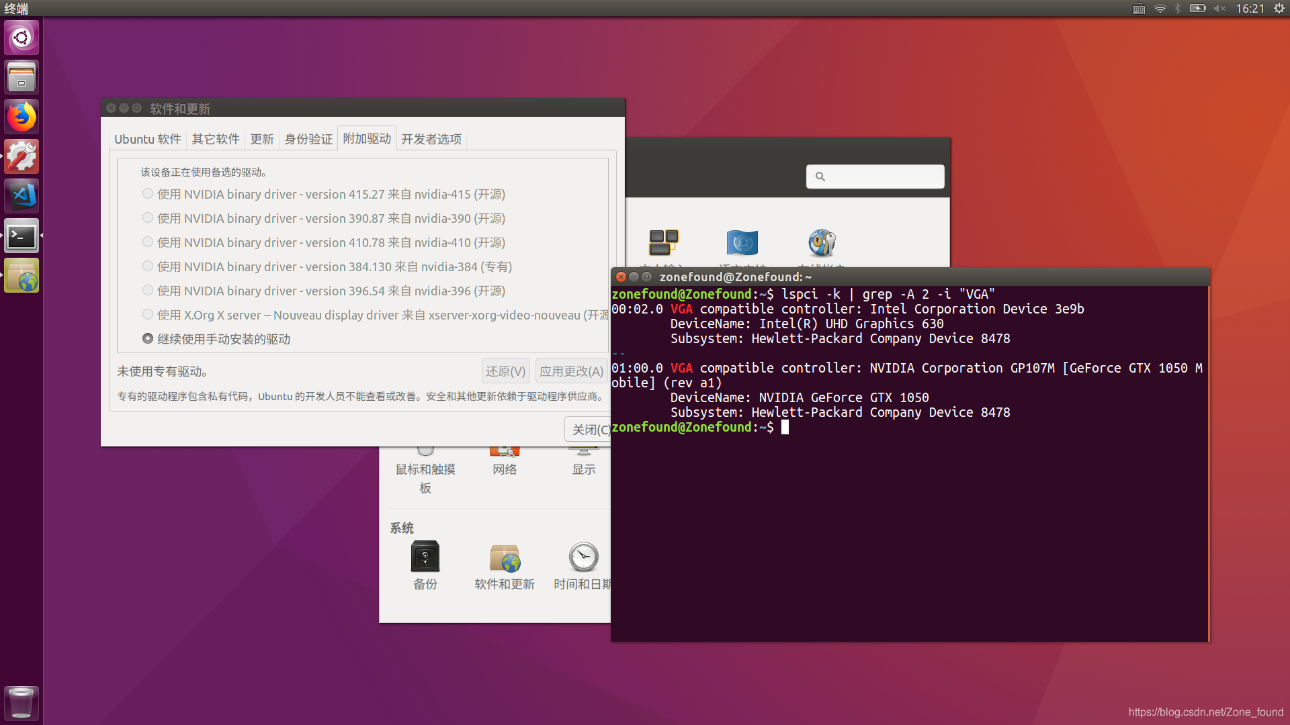Open the Online Accounts key icon
This screenshot has width=1290, height=725.
[x=822, y=242]
